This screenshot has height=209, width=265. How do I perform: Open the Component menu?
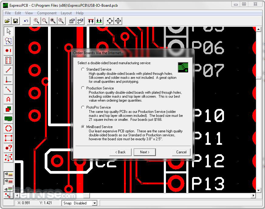[x=47, y=13]
